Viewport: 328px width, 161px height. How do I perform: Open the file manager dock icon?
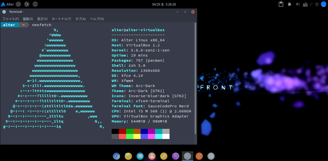pos(128,156)
